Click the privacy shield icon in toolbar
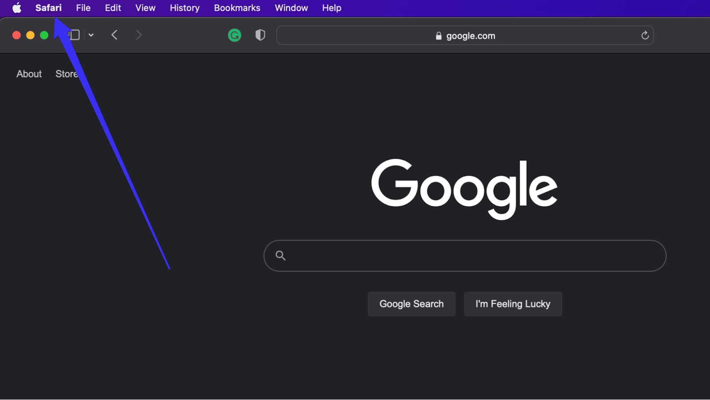Viewport: 710px width, 400px height. 260,35
